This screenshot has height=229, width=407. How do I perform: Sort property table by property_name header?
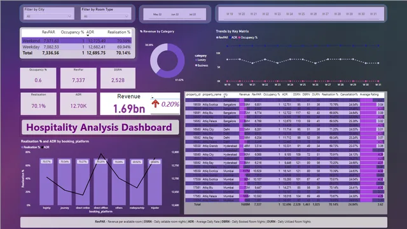point(212,95)
